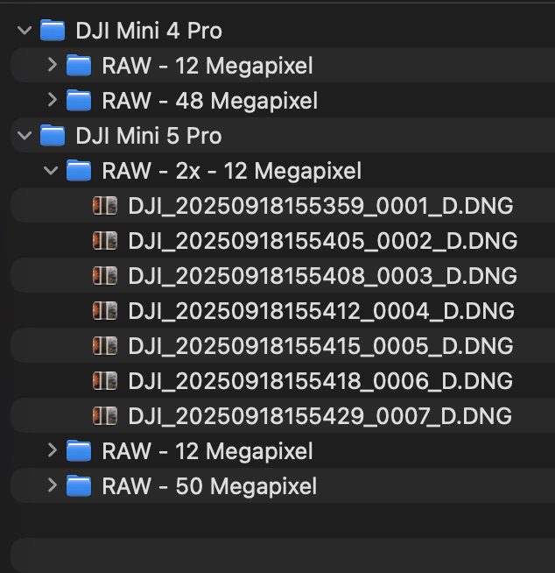Viewport: 555px width, 573px height.
Task: Select file name DJI_20250918155418_0006_D.DNG
Action: coord(320,381)
